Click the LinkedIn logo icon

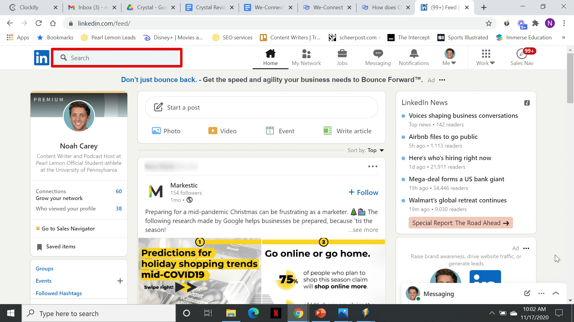coord(42,58)
